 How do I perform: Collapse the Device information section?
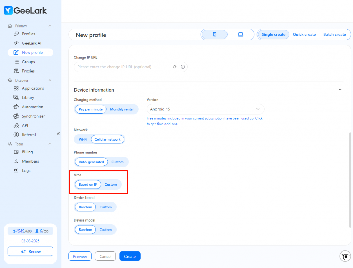click(340, 90)
